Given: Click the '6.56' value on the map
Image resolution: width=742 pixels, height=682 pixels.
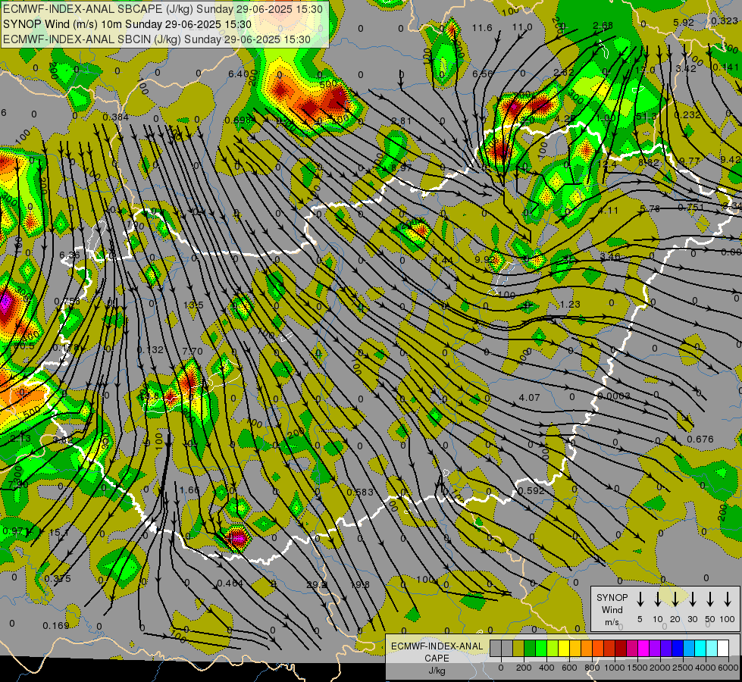Looking at the screenshot, I should click(x=482, y=74).
